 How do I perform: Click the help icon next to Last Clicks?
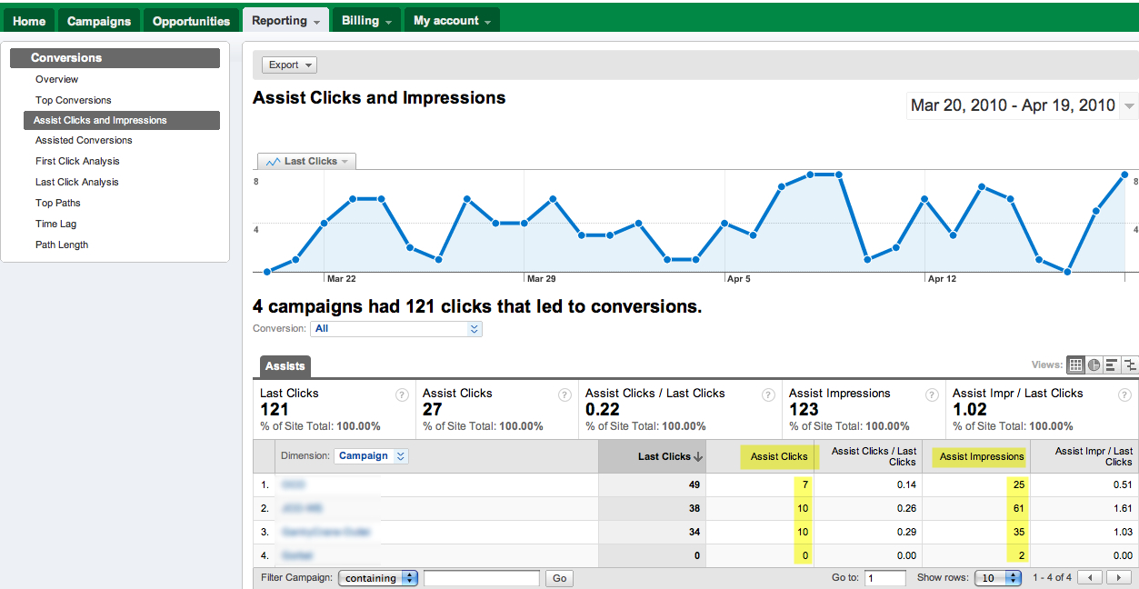tap(403, 394)
